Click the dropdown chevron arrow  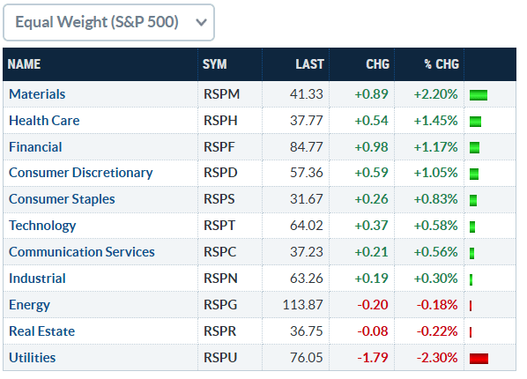(x=201, y=23)
